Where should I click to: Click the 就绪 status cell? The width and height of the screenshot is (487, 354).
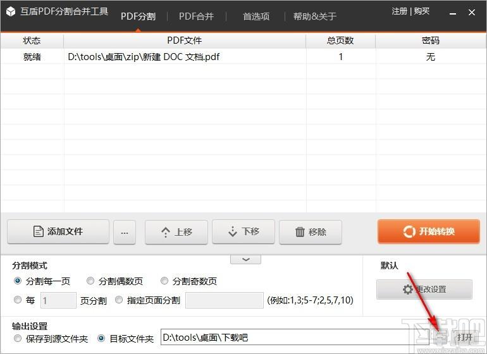pyautogui.click(x=32, y=57)
